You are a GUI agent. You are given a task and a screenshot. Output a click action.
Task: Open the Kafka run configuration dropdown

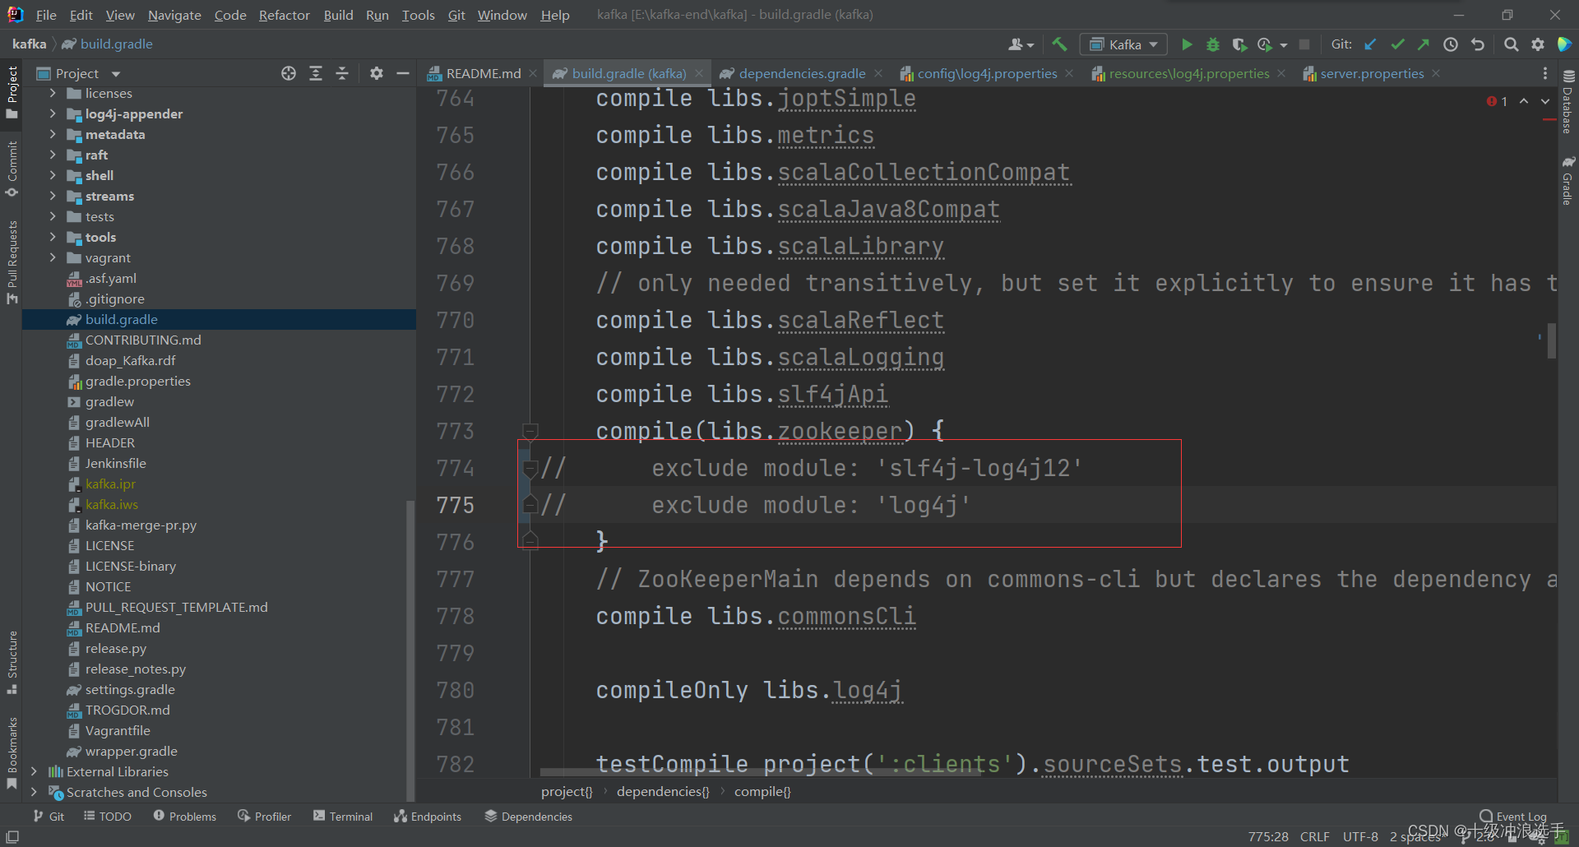point(1124,44)
